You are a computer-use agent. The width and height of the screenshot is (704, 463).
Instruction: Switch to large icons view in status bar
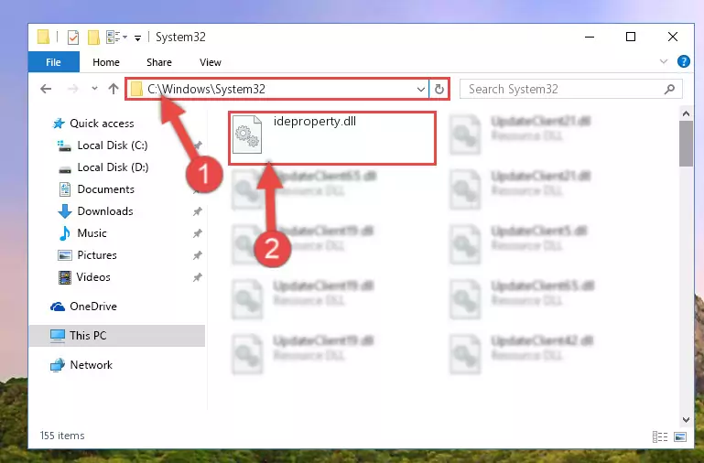pyautogui.click(x=680, y=436)
